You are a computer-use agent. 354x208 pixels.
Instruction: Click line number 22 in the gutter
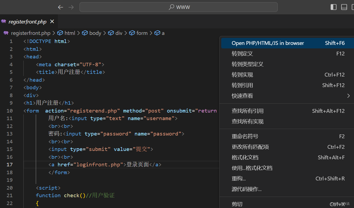[9, 203]
